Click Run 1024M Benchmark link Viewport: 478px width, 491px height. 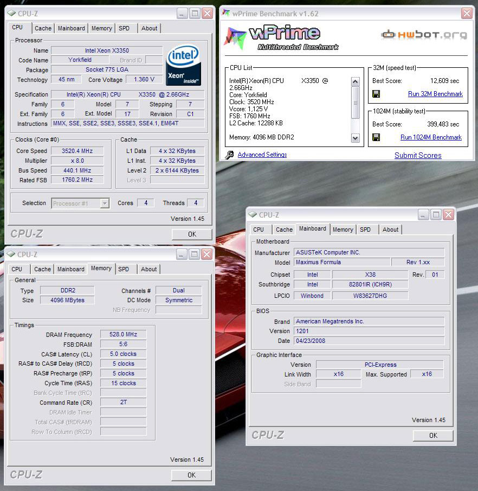431,137
